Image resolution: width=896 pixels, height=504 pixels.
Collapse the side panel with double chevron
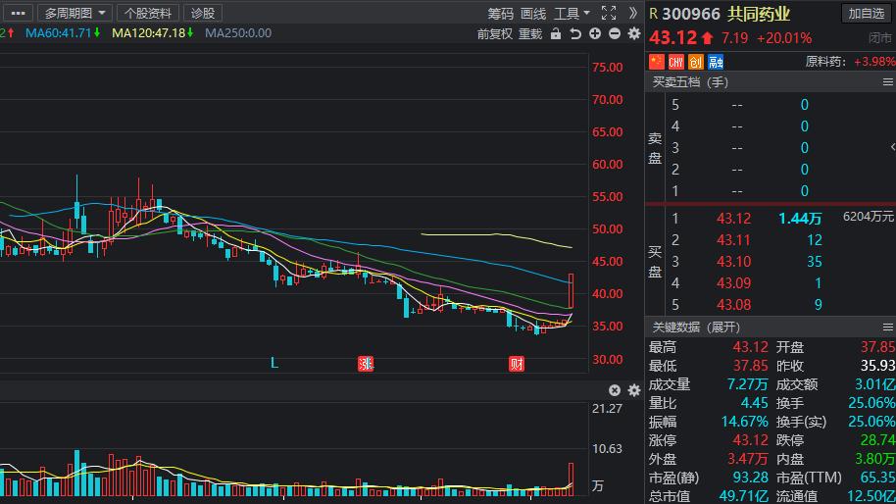[632, 13]
